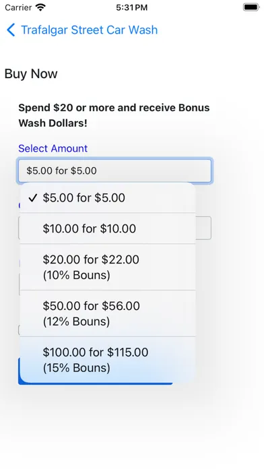Image resolution: width=264 pixels, height=469 pixels.
Task: Go back to Trafalgar Street Car Wash
Action: coord(82,30)
